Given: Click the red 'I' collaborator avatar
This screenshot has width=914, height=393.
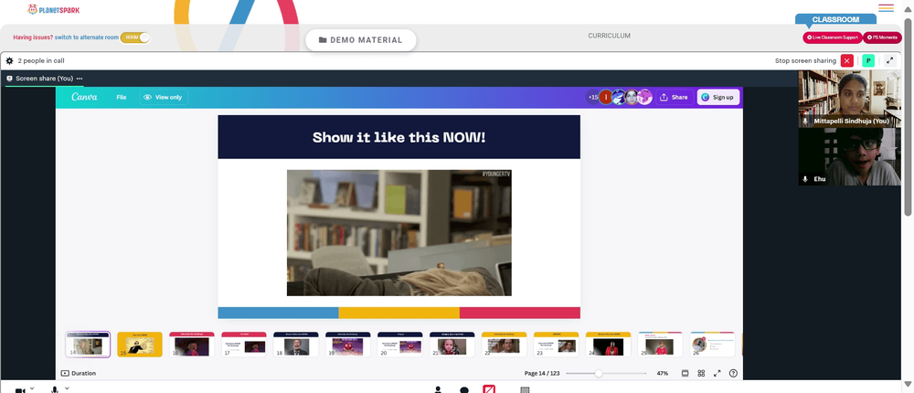Looking at the screenshot, I should (x=606, y=98).
